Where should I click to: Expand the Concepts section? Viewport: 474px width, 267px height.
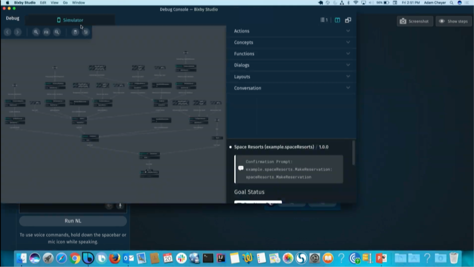291,42
